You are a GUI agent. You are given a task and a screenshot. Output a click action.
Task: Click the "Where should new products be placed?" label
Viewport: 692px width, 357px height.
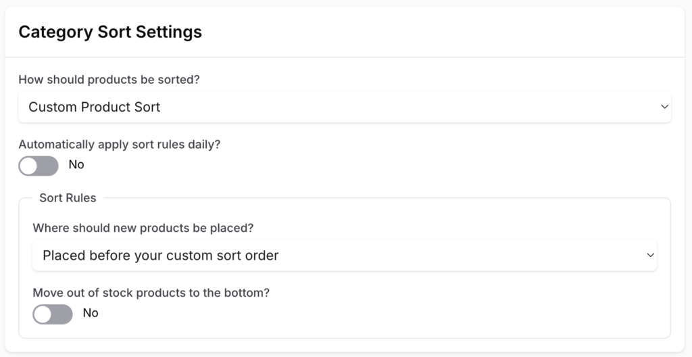(143, 228)
